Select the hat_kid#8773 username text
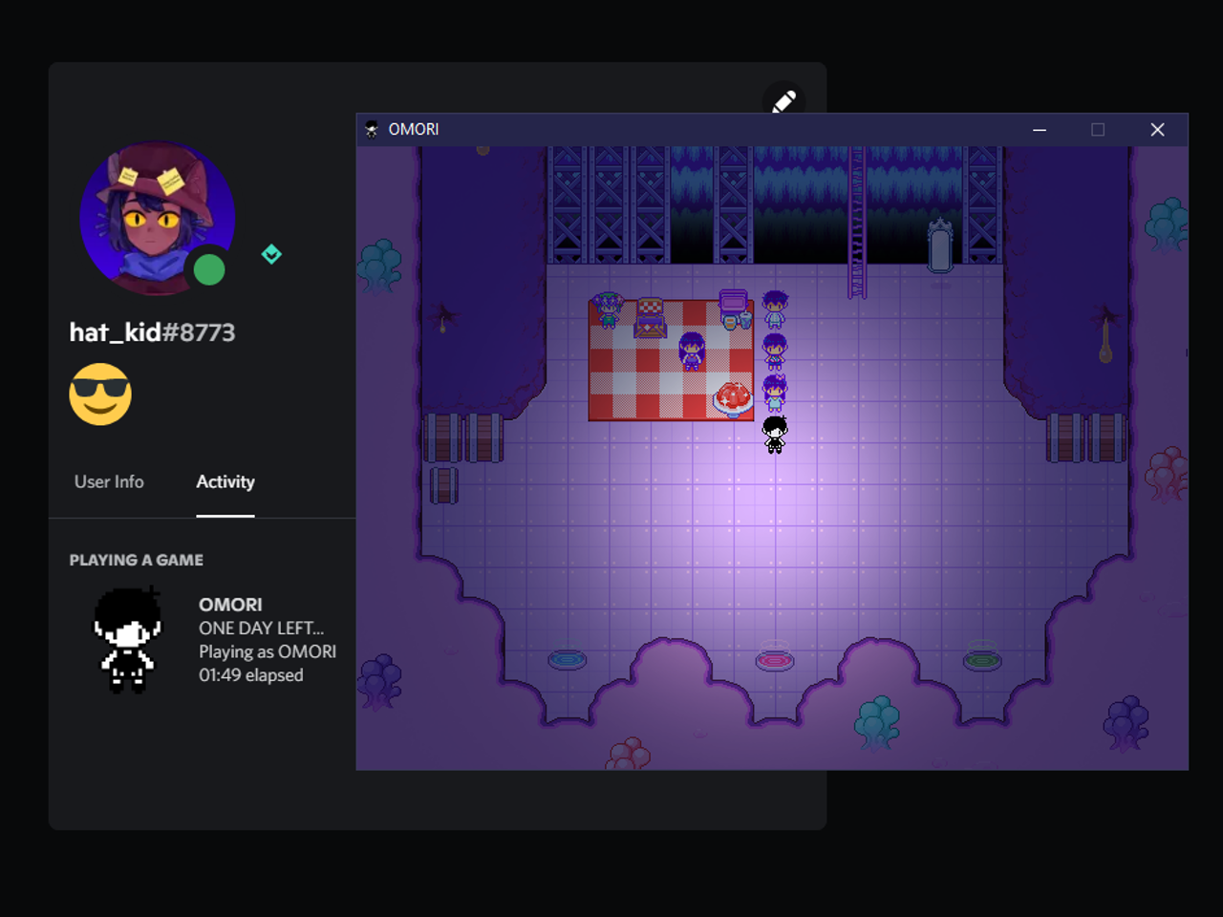1223x917 pixels. coord(152,332)
